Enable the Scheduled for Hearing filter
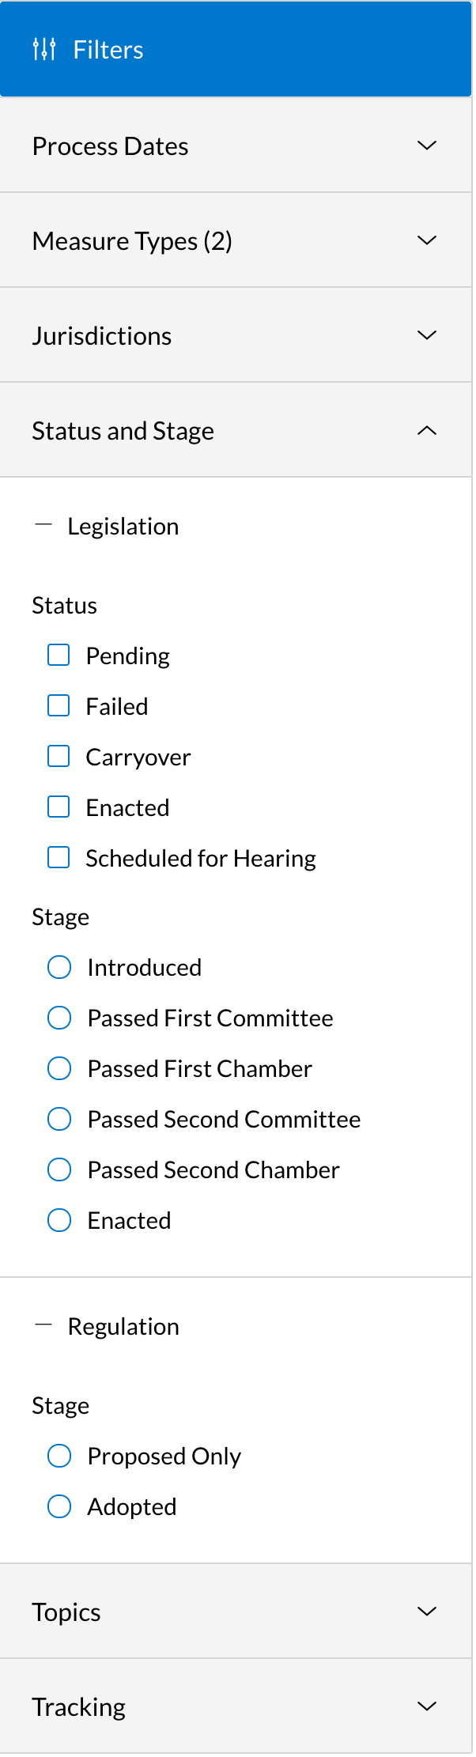 59,857
